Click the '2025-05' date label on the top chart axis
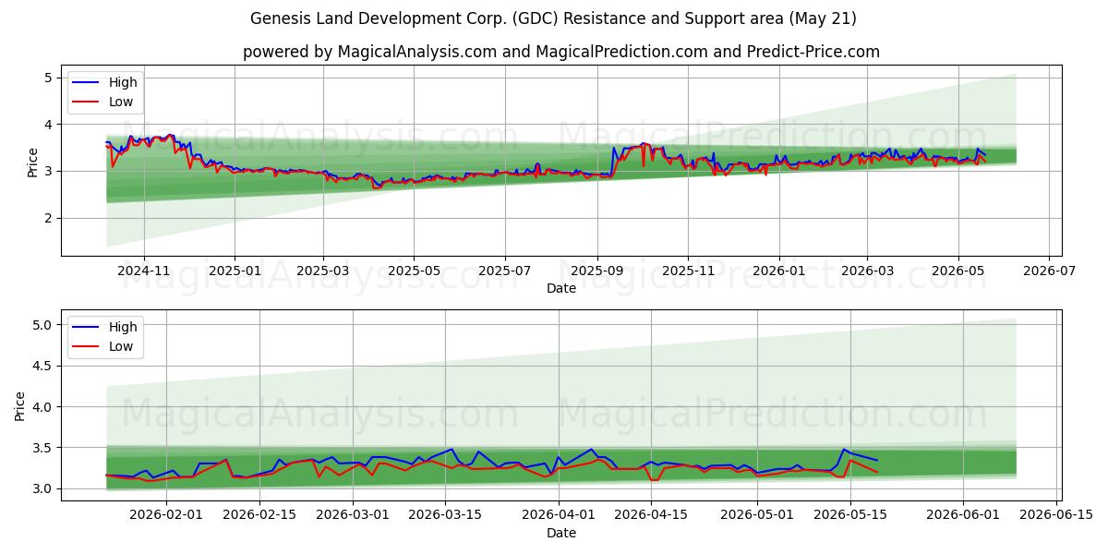Screen dimensions: 1108x554 tap(414, 271)
